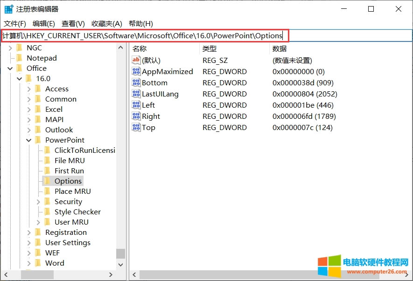Click the DWORD icon beside AppMaximized
413x281 pixels.
click(x=136, y=71)
